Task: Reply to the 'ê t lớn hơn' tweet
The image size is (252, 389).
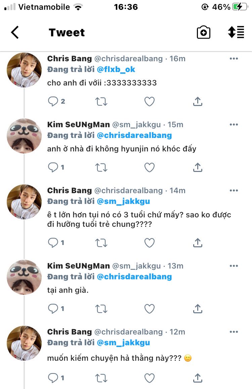Action: tap(53, 243)
